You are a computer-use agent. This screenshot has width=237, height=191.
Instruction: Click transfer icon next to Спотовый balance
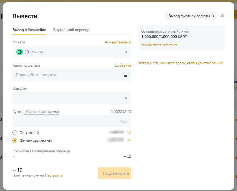point(129,132)
